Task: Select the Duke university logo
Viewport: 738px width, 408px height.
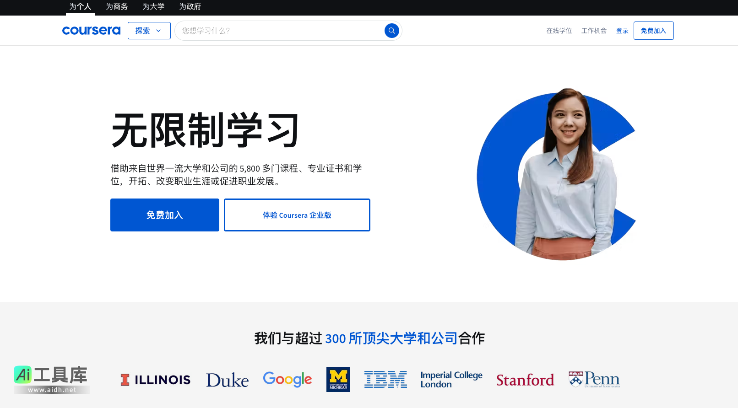Action: pyautogui.click(x=227, y=380)
